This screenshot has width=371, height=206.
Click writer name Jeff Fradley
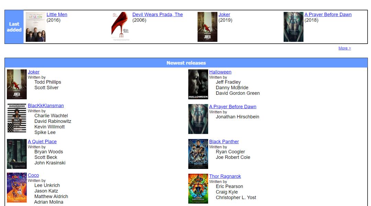pyautogui.click(x=228, y=82)
